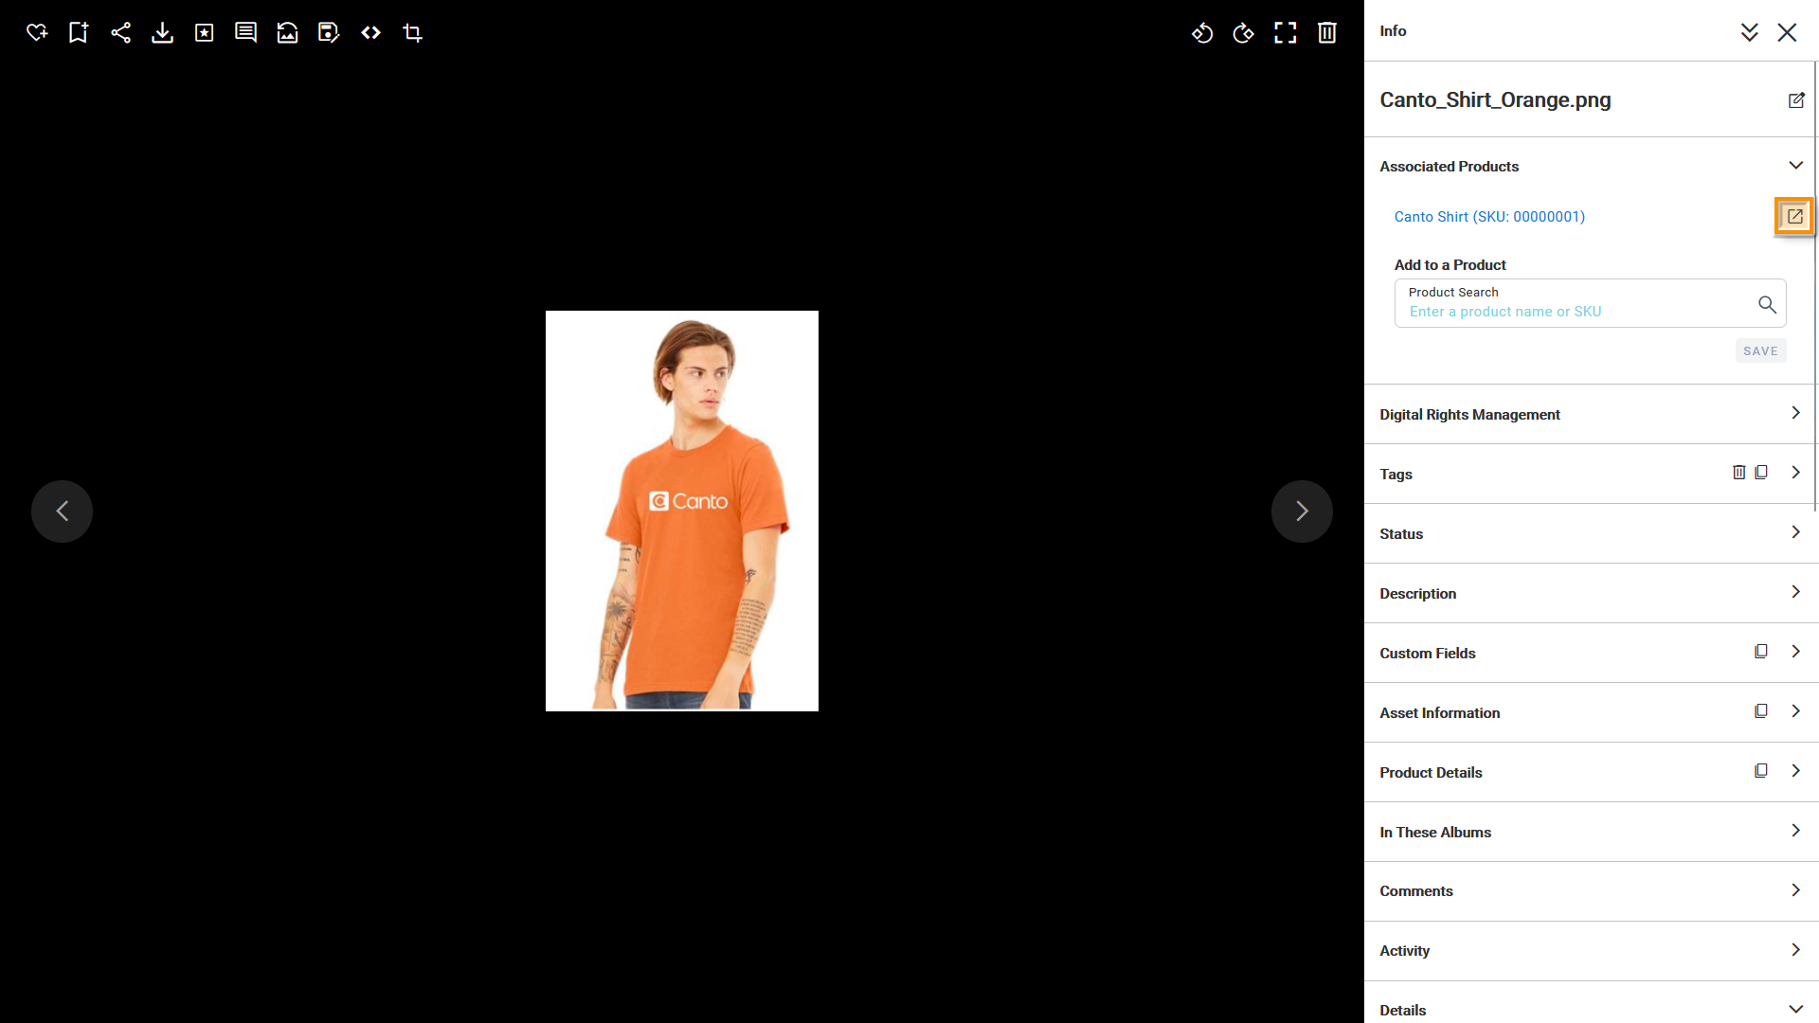Collapse the Associated Products section
The image size is (1819, 1023).
(1795, 166)
